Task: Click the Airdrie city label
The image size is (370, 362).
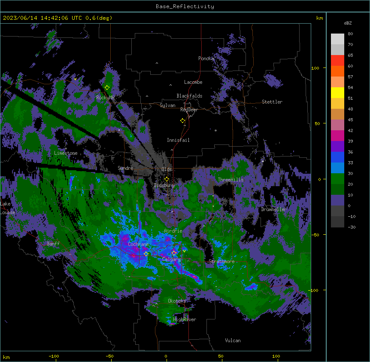Action: tap(173, 231)
